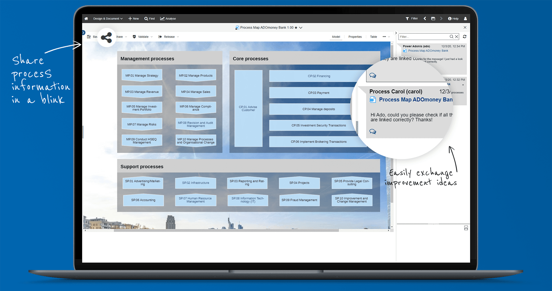552x291 pixels.
Task: Click the New button
Action: tap(133, 18)
